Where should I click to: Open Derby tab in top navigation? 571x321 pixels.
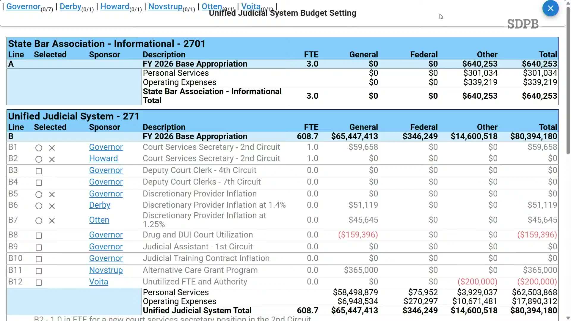tap(70, 6)
